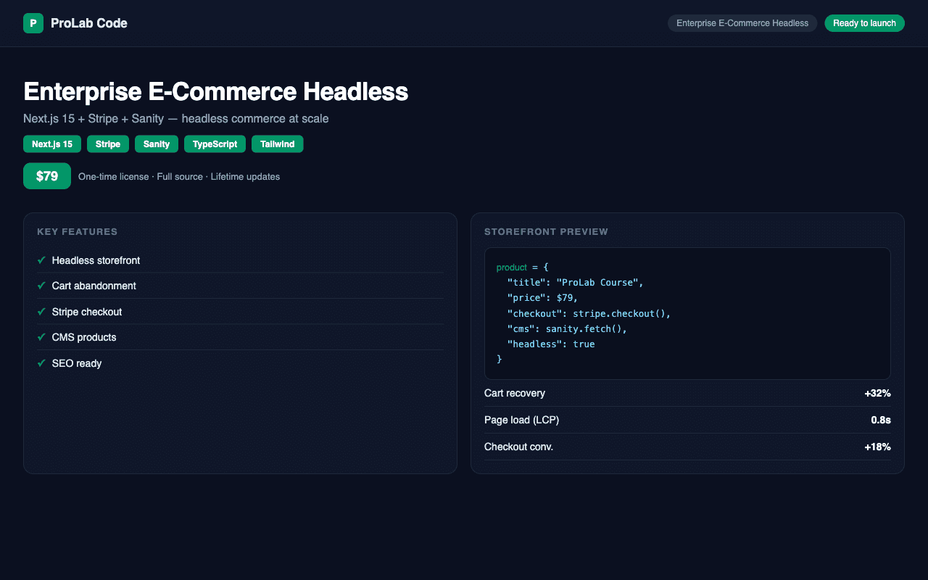
Task: Click the Next.js 15 + Stripe + Sanity subtitle
Action: click(x=176, y=118)
